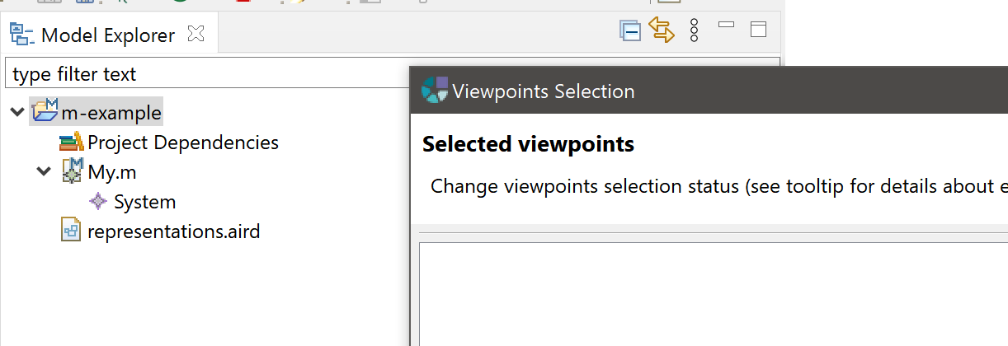Image resolution: width=1008 pixels, height=346 pixels.
Task: Collapse the m-example project node
Action: (x=16, y=112)
